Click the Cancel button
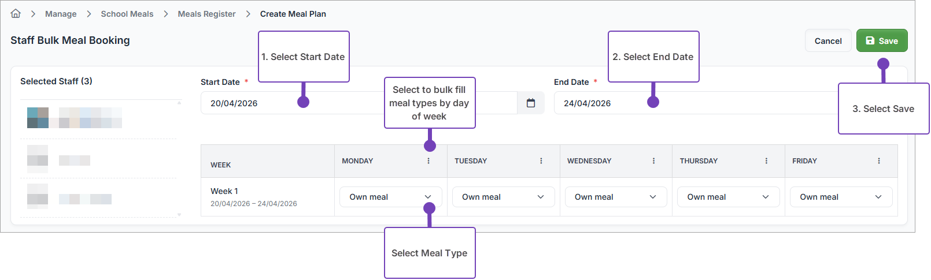Image resolution: width=931 pixels, height=280 pixels. [x=828, y=41]
